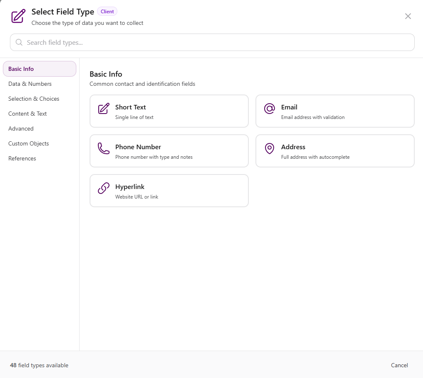Click 'Choose the type of data' subtitle
423x378 pixels.
pos(88,23)
